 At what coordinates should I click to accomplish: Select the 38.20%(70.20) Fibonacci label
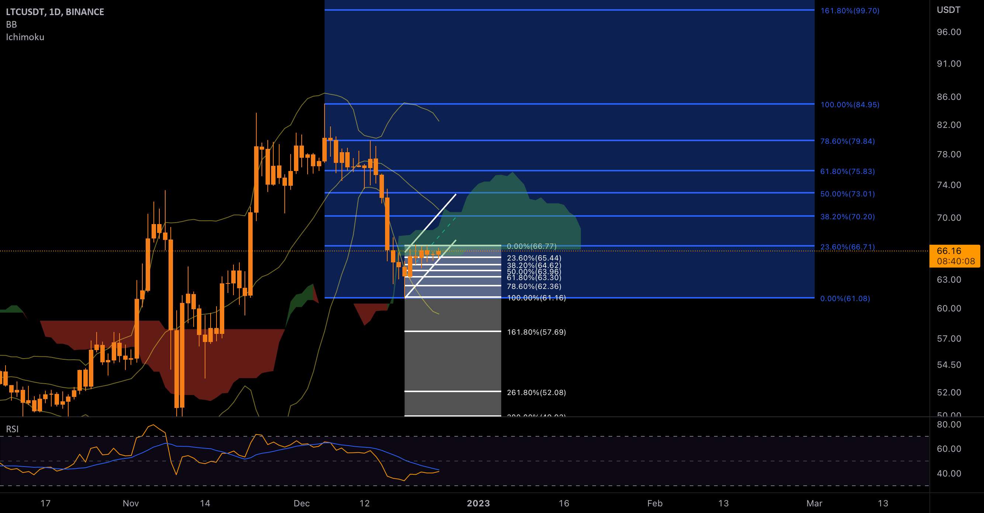(848, 217)
